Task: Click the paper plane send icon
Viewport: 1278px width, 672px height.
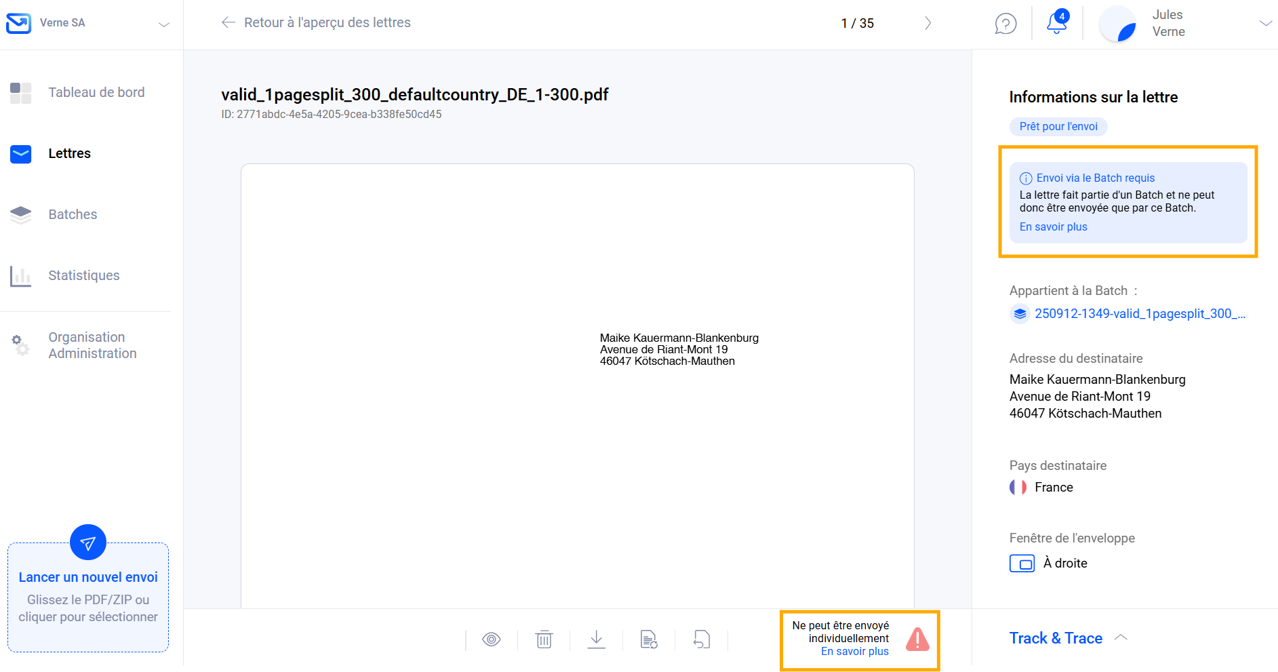Action: (x=88, y=542)
